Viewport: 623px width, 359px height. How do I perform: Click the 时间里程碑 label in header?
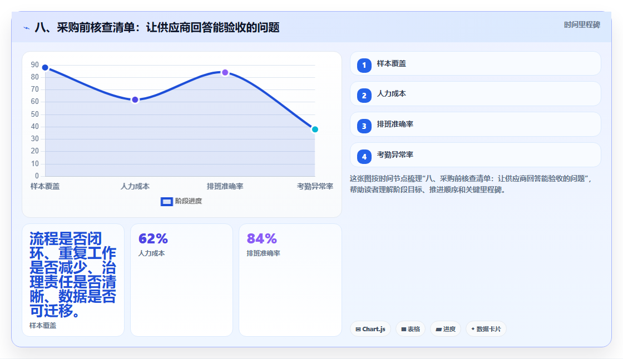click(582, 25)
